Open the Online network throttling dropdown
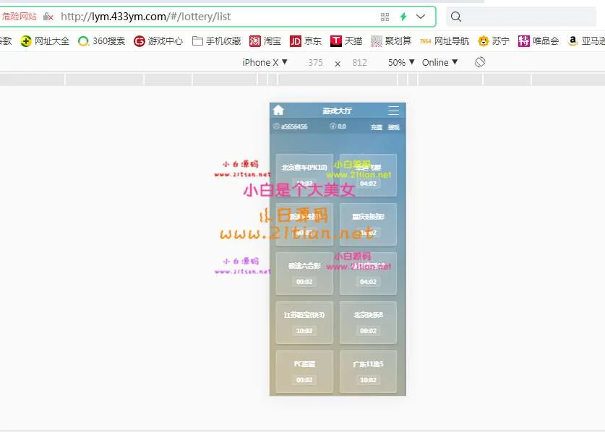The image size is (605, 432). pyautogui.click(x=439, y=62)
